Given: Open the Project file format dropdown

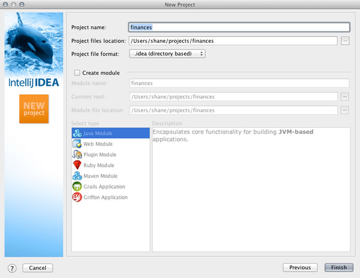Looking at the screenshot, I should tap(167, 54).
